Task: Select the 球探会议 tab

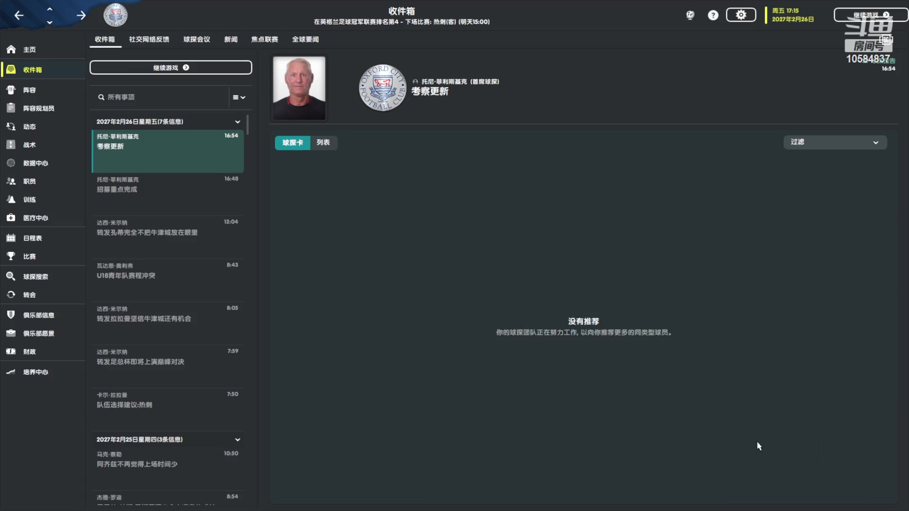Action: pos(197,39)
